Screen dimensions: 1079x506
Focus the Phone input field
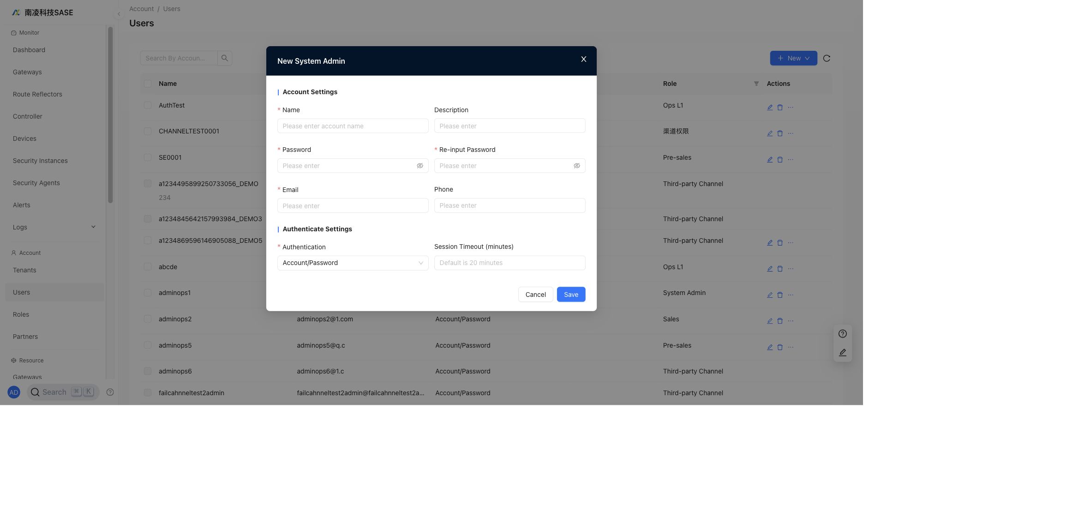point(510,205)
